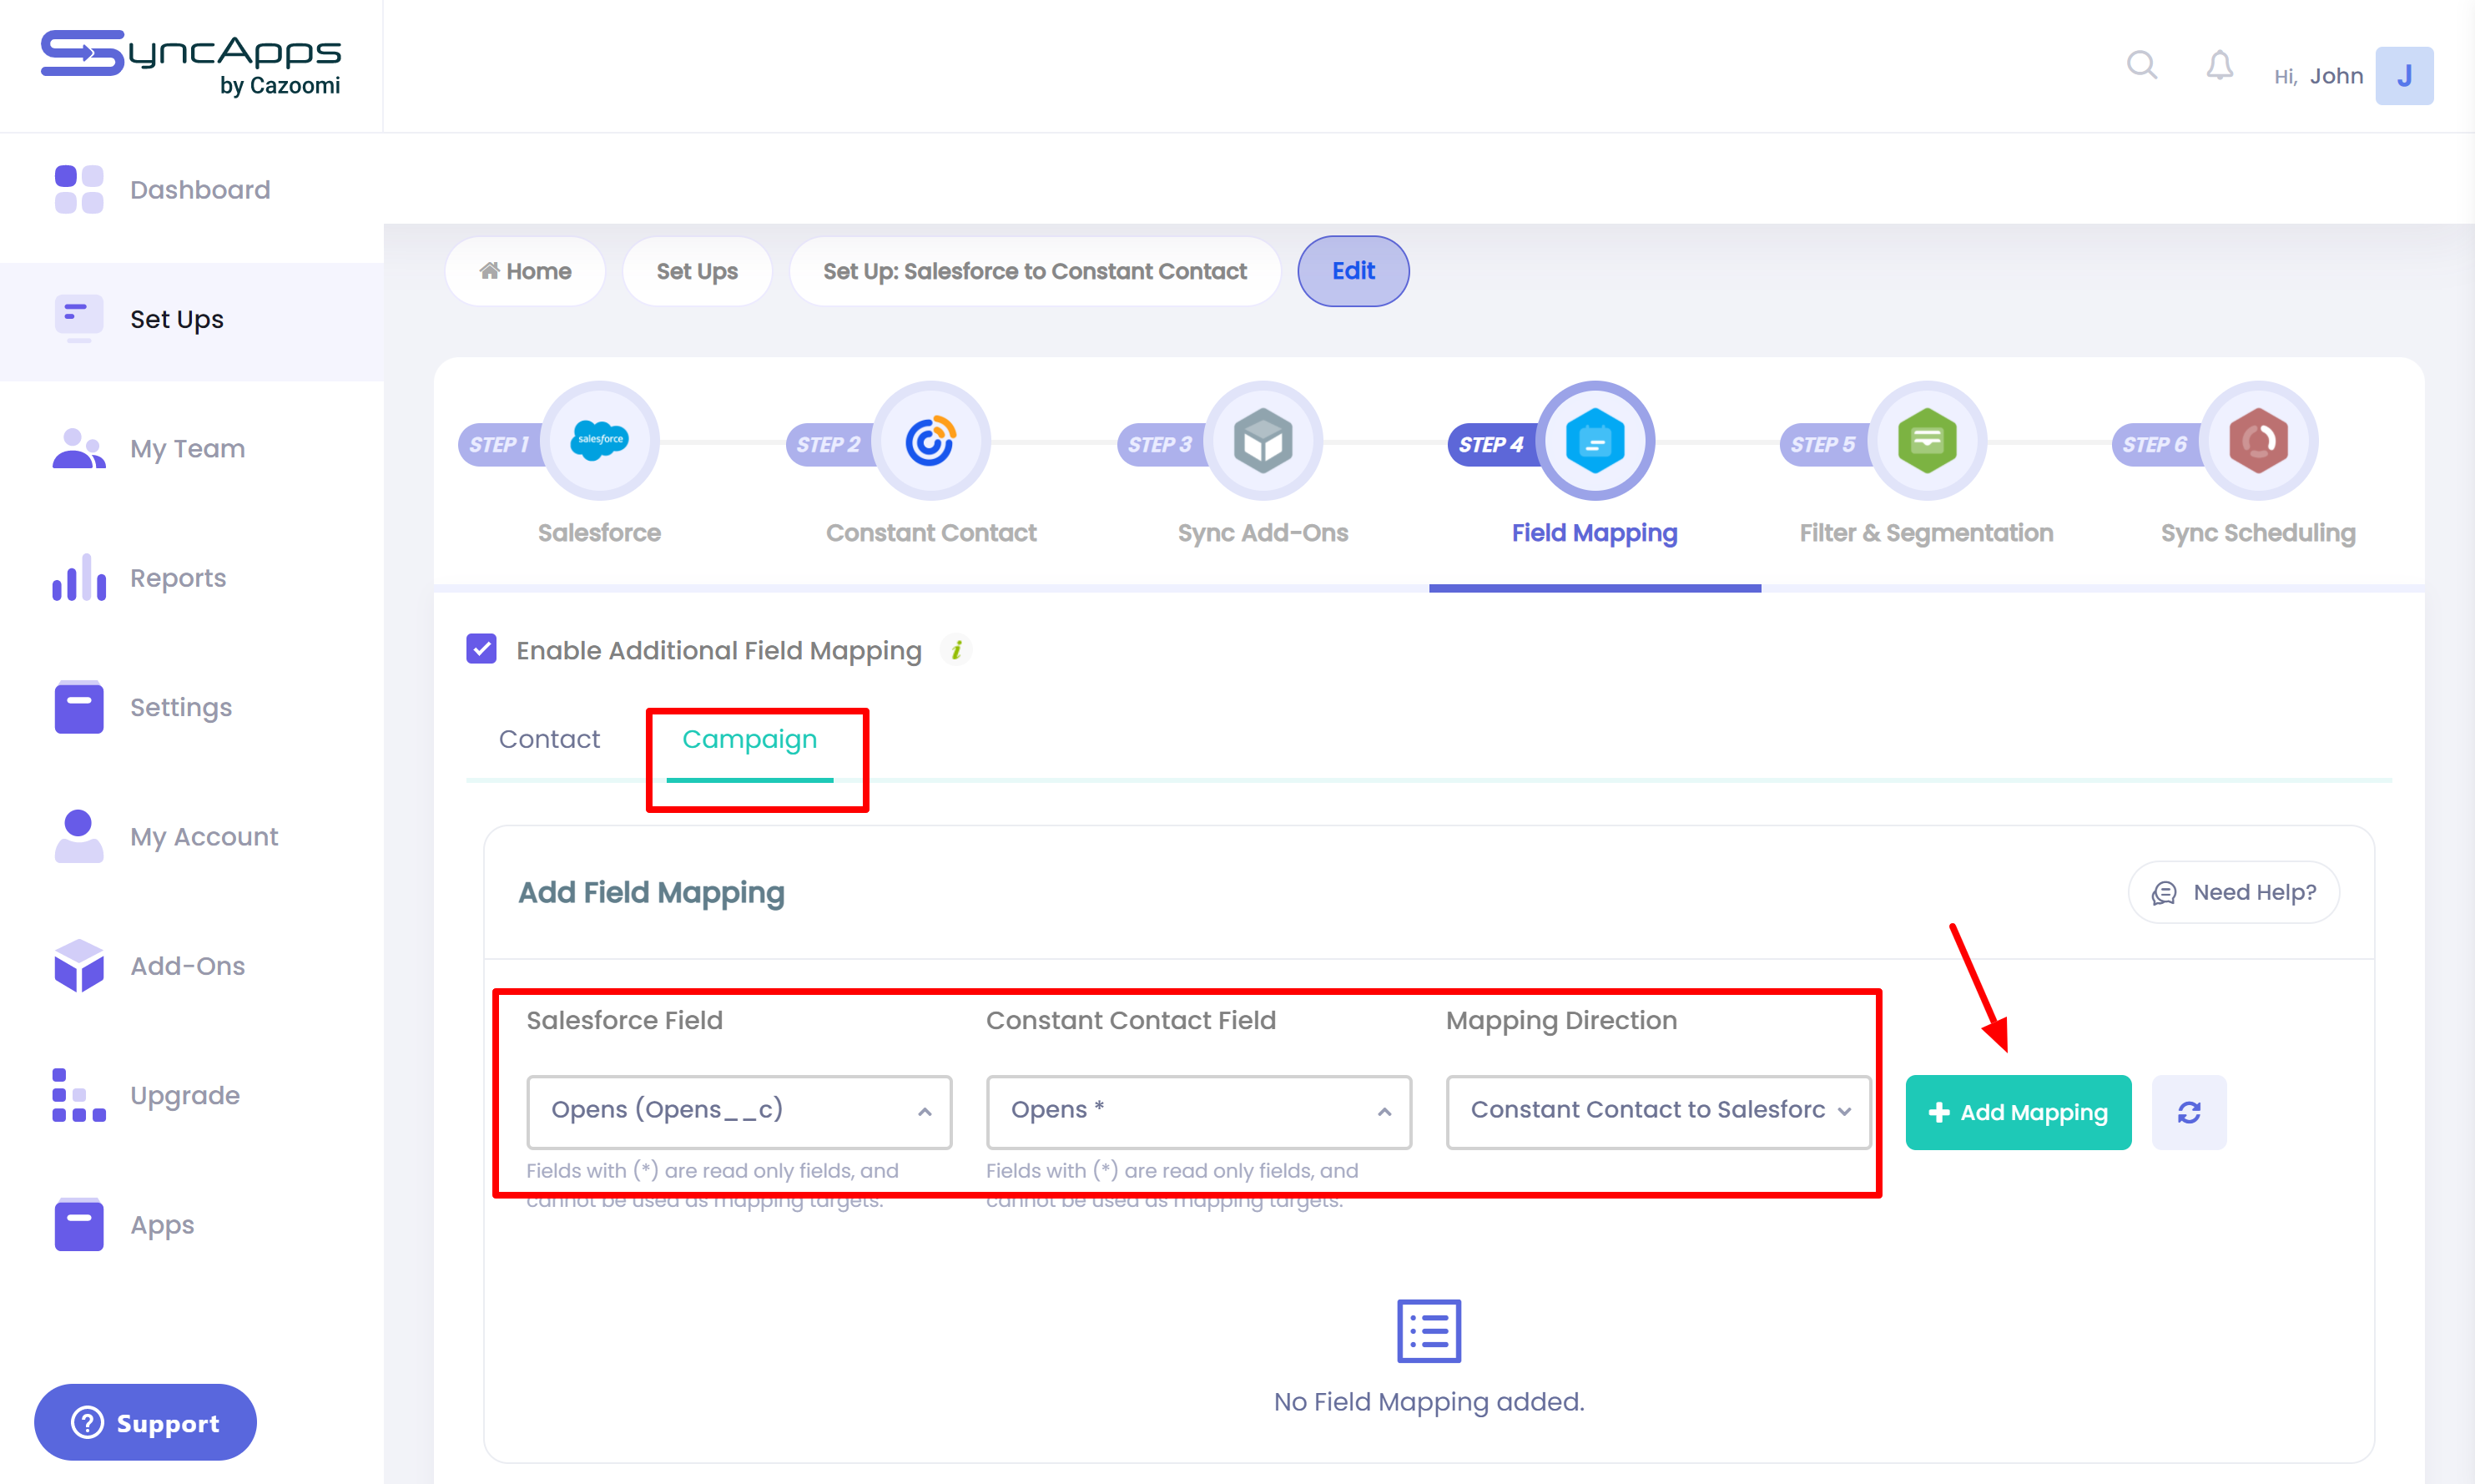
Task: Click the Sync Add-Ons step label
Action: pos(1263,533)
